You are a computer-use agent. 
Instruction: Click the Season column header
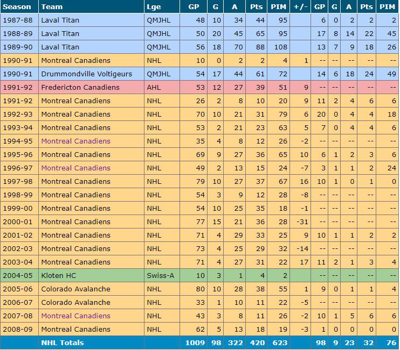pyautogui.click(x=17, y=6)
